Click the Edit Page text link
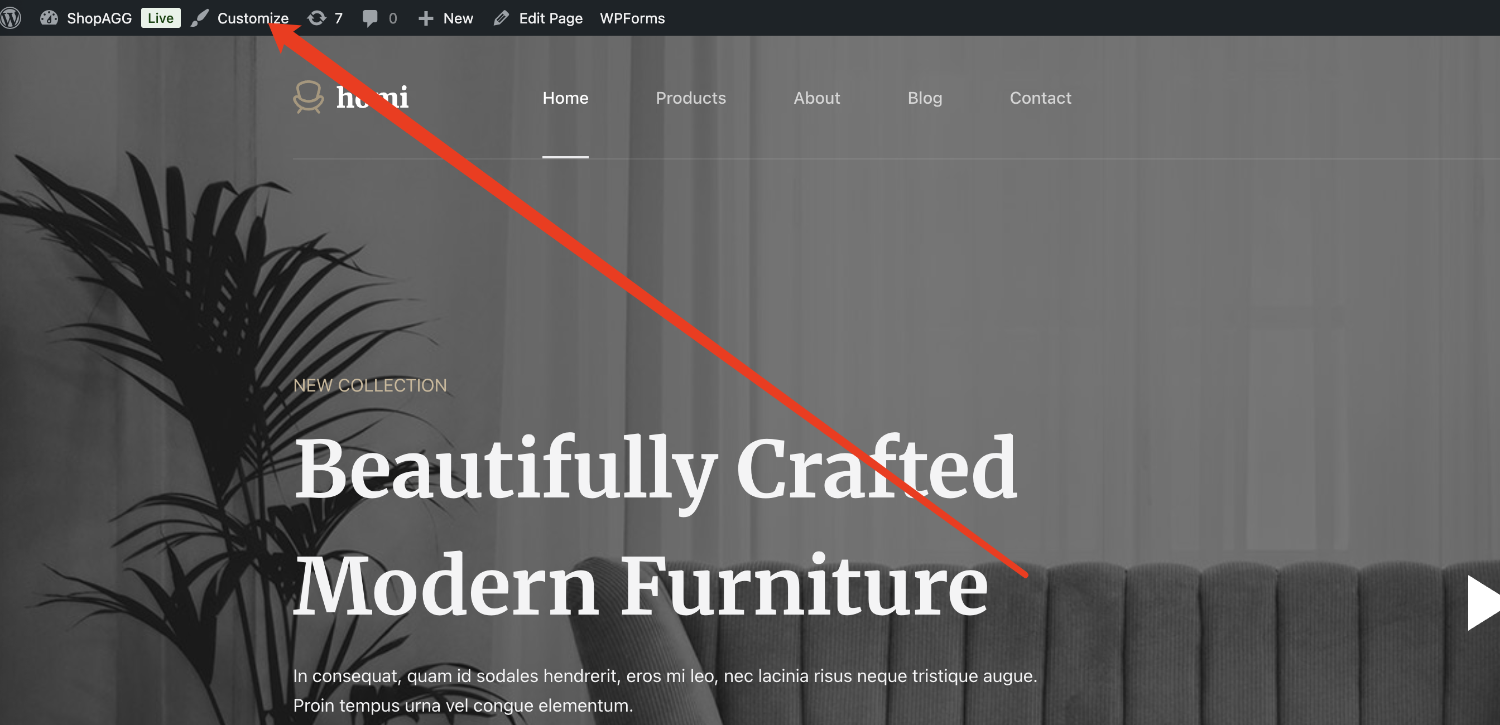1500x725 pixels. [x=550, y=18]
